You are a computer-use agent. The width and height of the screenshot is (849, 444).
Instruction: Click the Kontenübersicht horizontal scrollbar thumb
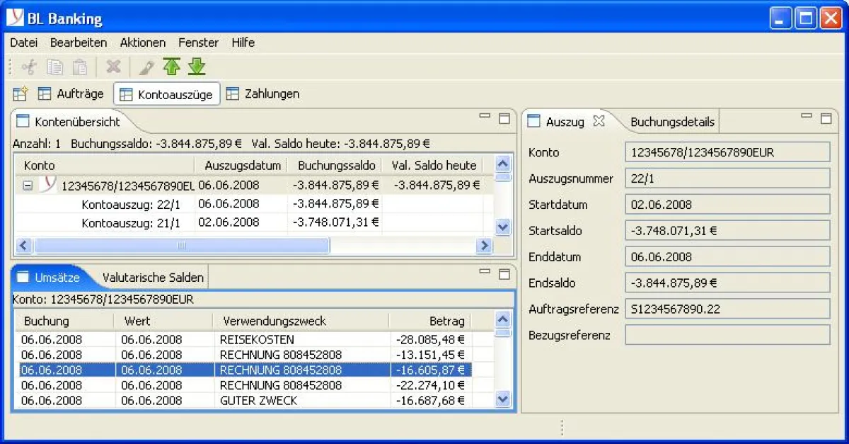tap(181, 246)
